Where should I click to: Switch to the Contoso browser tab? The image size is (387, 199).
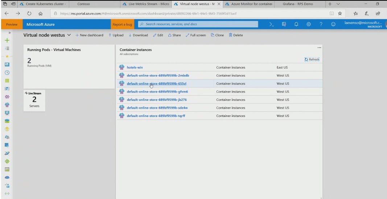click(x=95, y=4)
